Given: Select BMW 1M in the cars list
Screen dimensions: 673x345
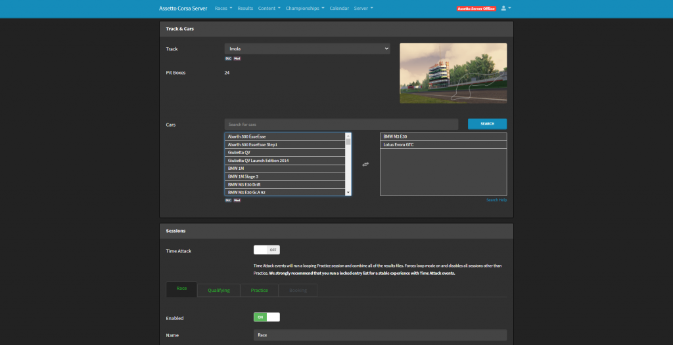Looking at the screenshot, I should [x=285, y=169].
